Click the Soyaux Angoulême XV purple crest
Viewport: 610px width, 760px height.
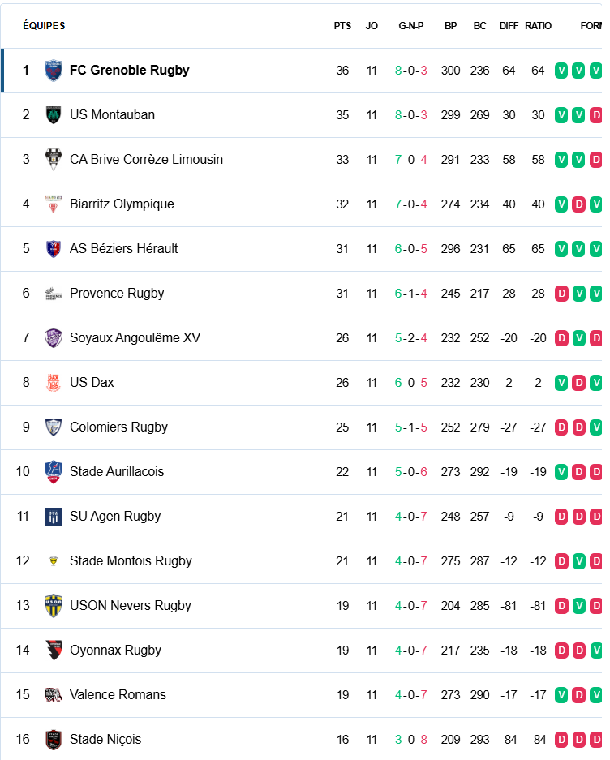[54, 338]
